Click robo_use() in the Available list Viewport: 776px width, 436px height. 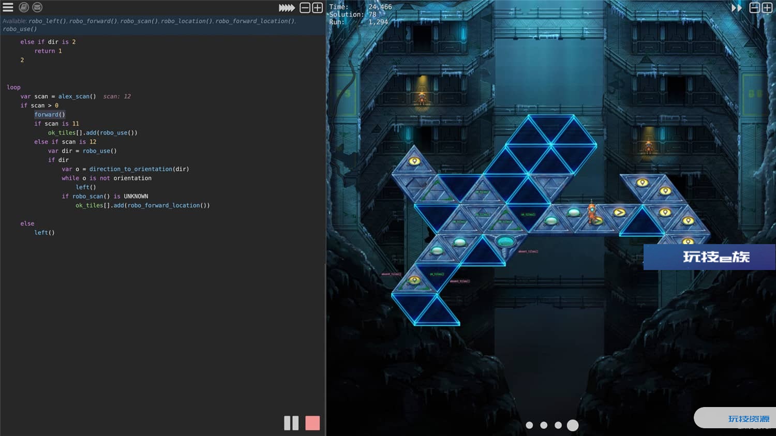(x=20, y=29)
